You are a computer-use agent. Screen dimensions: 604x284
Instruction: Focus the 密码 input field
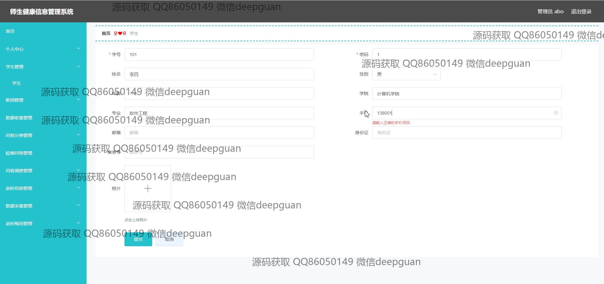coord(467,54)
